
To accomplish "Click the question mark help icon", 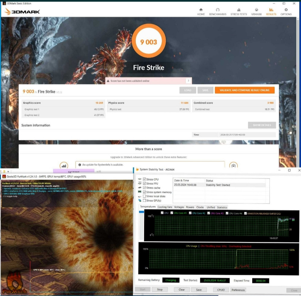I will [x=188, y=81].
